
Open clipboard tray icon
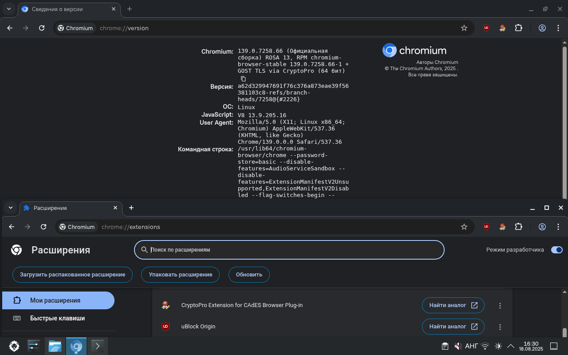click(445, 346)
